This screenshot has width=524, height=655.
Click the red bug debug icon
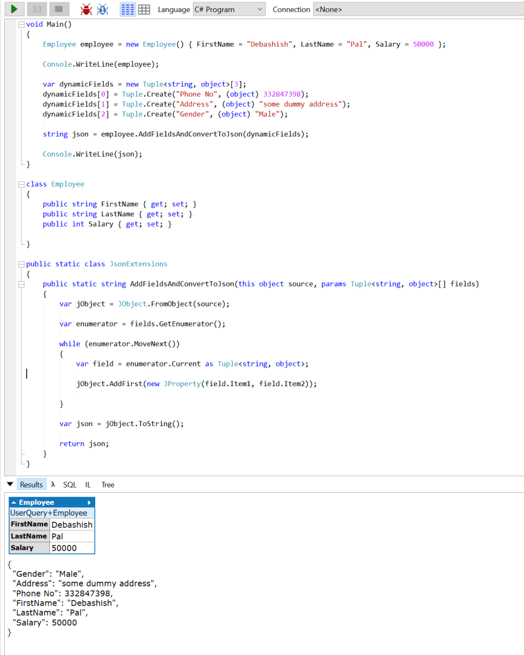tap(86, 9)
